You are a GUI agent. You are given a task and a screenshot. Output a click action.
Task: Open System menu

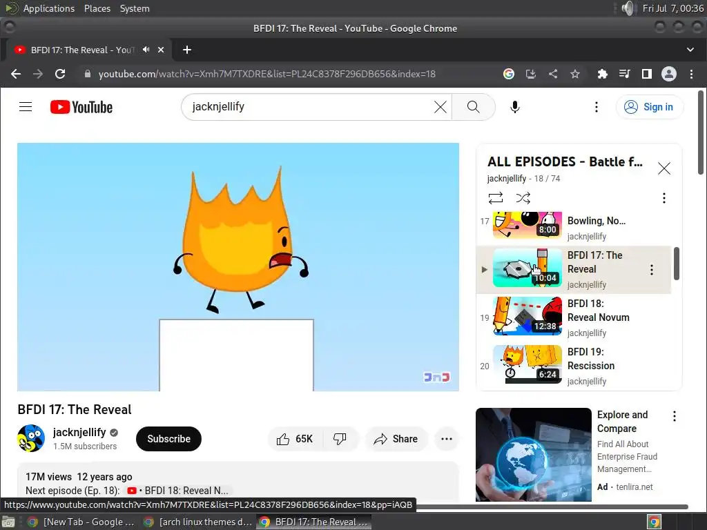click(x=135, y=8)
